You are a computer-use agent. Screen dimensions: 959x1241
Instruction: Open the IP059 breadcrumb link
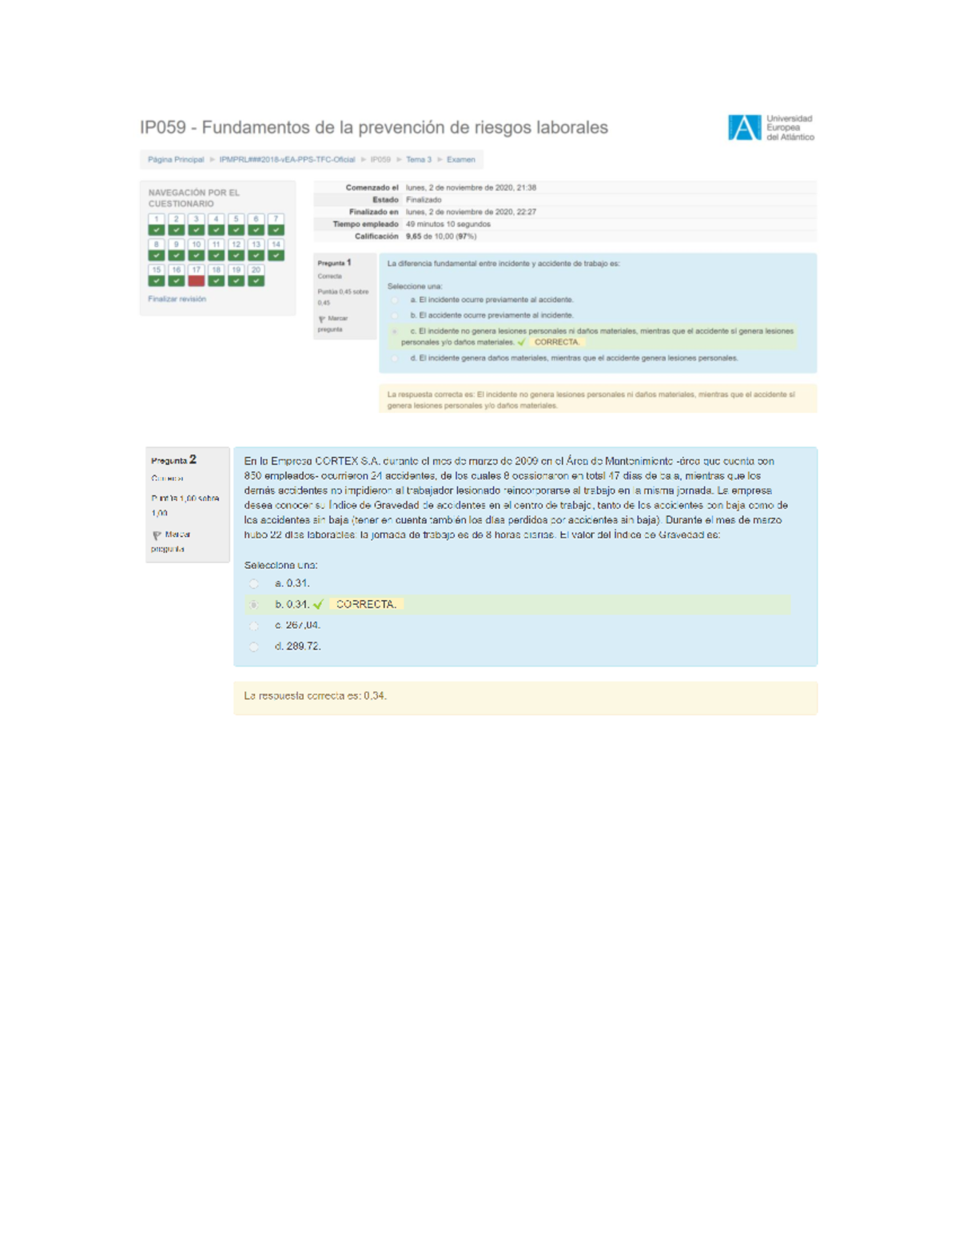[380, 160]
